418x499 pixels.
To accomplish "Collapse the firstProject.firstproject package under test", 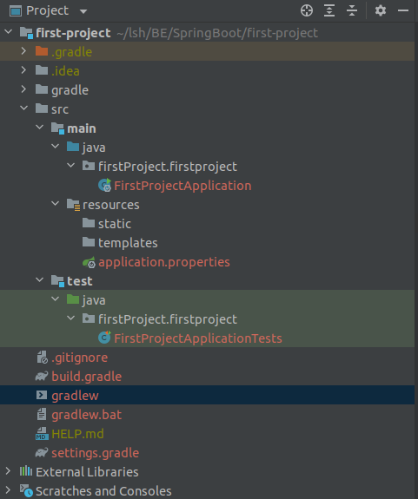I will tap(70, 318).
